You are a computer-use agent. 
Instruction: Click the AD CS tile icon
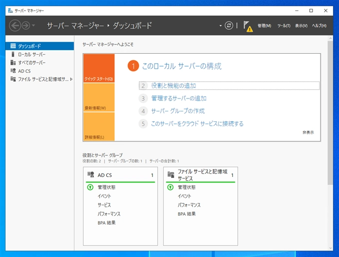pyautogui.click(x=91, y=174)
